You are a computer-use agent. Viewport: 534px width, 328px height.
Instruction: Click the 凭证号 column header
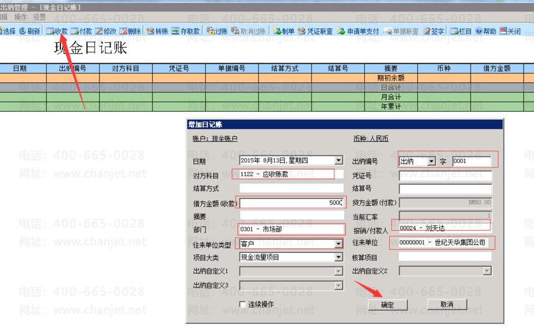pos(179,68)
